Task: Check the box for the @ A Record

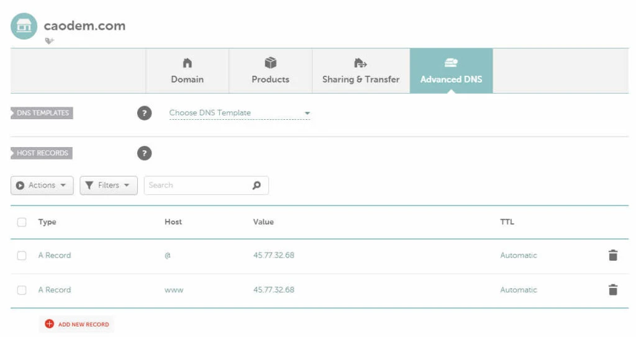Action: coord(22,256)
